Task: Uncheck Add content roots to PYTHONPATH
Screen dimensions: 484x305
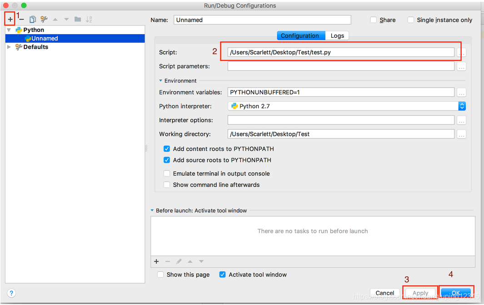Action: [167, 149]
